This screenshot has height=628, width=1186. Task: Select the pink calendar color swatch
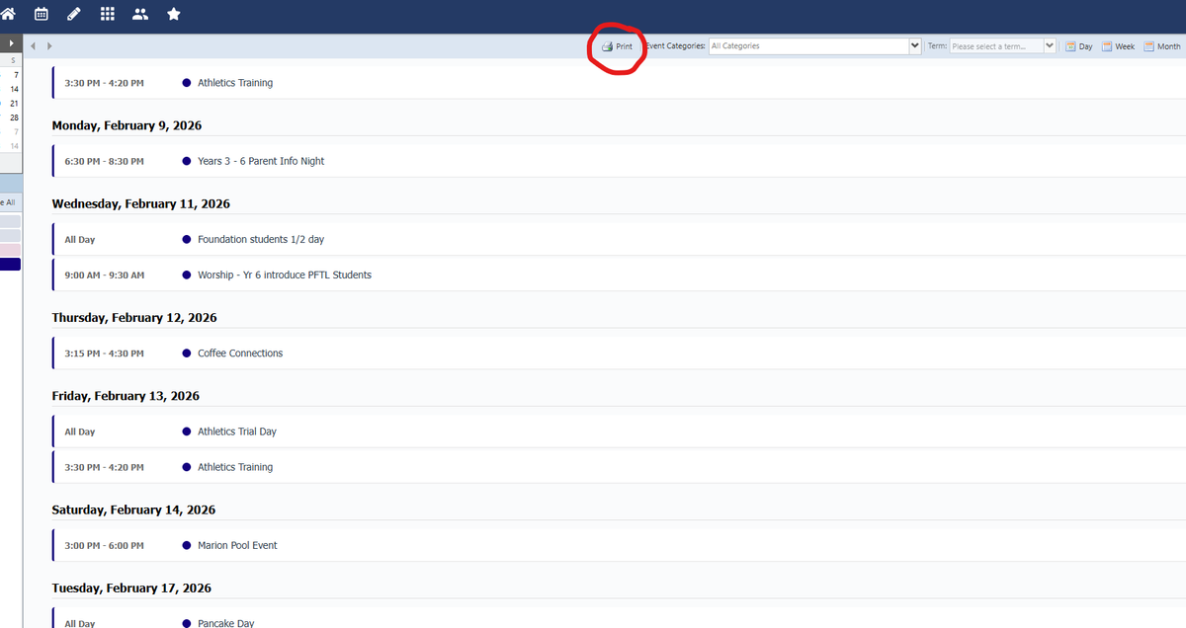click(x=10, y=250)
